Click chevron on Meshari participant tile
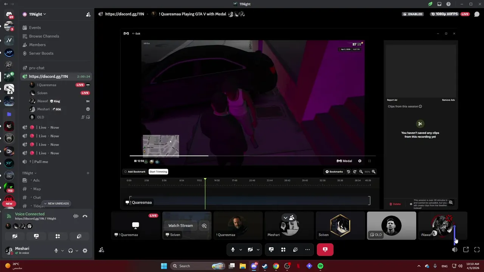484x272 pixels. coord(285,218)
